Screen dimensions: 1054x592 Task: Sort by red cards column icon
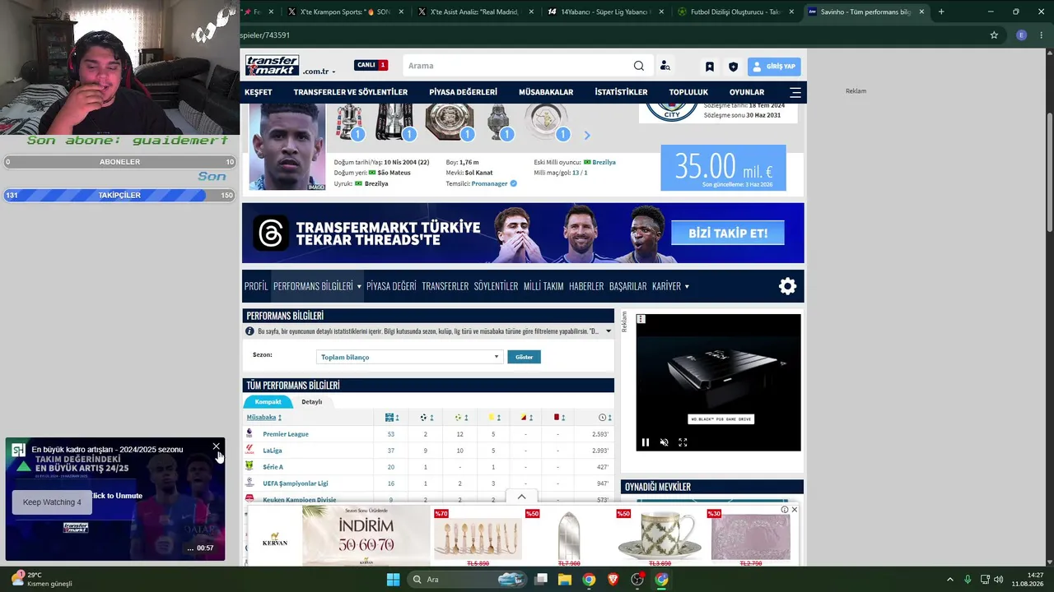tap(558, 418)
